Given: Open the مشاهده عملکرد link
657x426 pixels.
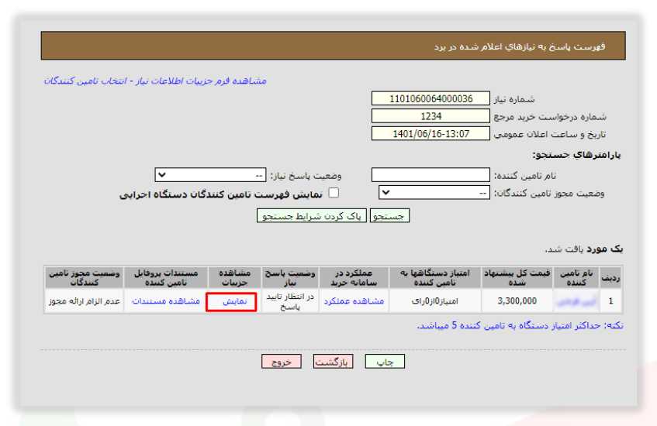Looking at the screenshot, I should click(x=354, y=301).
